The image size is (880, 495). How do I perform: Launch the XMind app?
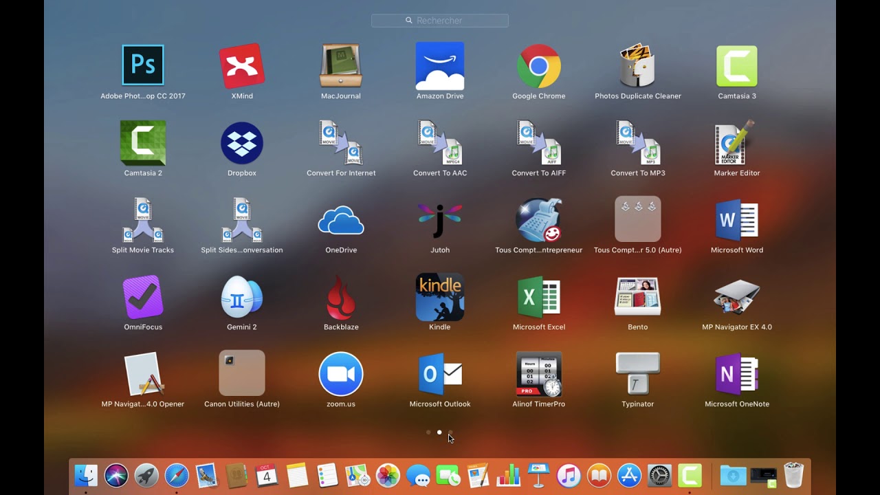point(242,65)
